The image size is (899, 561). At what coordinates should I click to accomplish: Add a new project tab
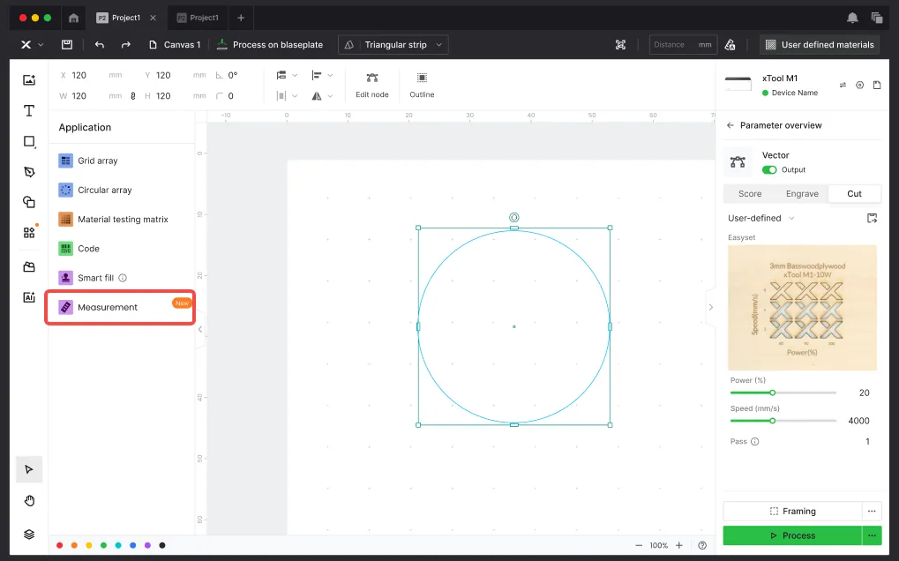click(x=241, y=18)
